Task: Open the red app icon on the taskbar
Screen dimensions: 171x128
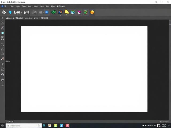Action: (67, 126)
